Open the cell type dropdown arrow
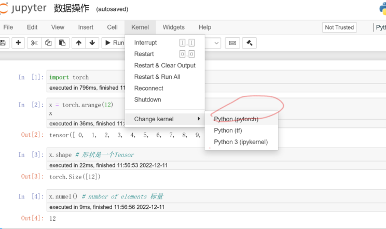This screenshot has height=229, width=386. (216, 43)
